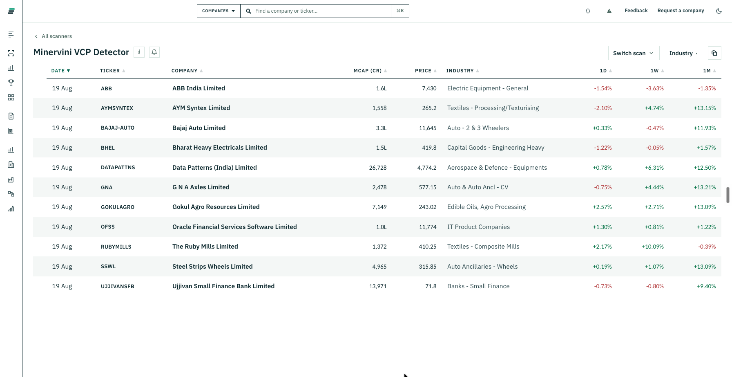Open the menu lines icon in sidebar

(11, 35)
